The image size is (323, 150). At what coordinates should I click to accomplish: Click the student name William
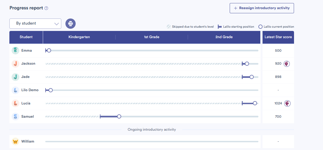pyautogui.click(x=28, y=141)
